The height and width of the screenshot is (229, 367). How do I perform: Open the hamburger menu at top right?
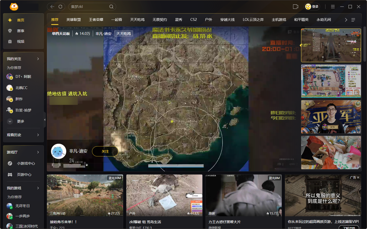[x=333, y=7]
